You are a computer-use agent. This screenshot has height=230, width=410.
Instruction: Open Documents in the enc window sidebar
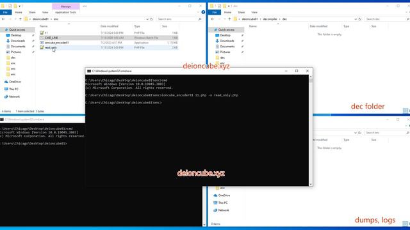click(x=18, y=47)
